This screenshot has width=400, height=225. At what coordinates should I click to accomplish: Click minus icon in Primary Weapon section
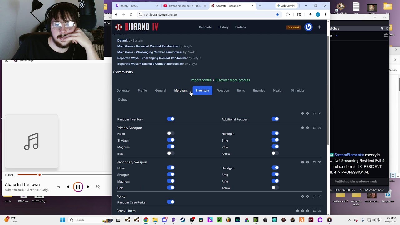(x=302, y=128)
